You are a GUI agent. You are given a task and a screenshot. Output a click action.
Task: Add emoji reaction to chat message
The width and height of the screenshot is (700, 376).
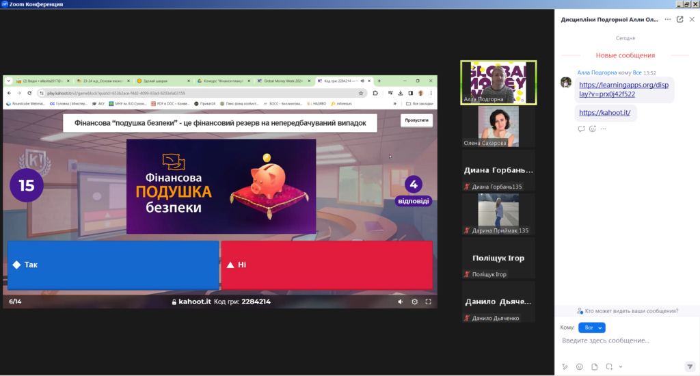pos(593,129)
